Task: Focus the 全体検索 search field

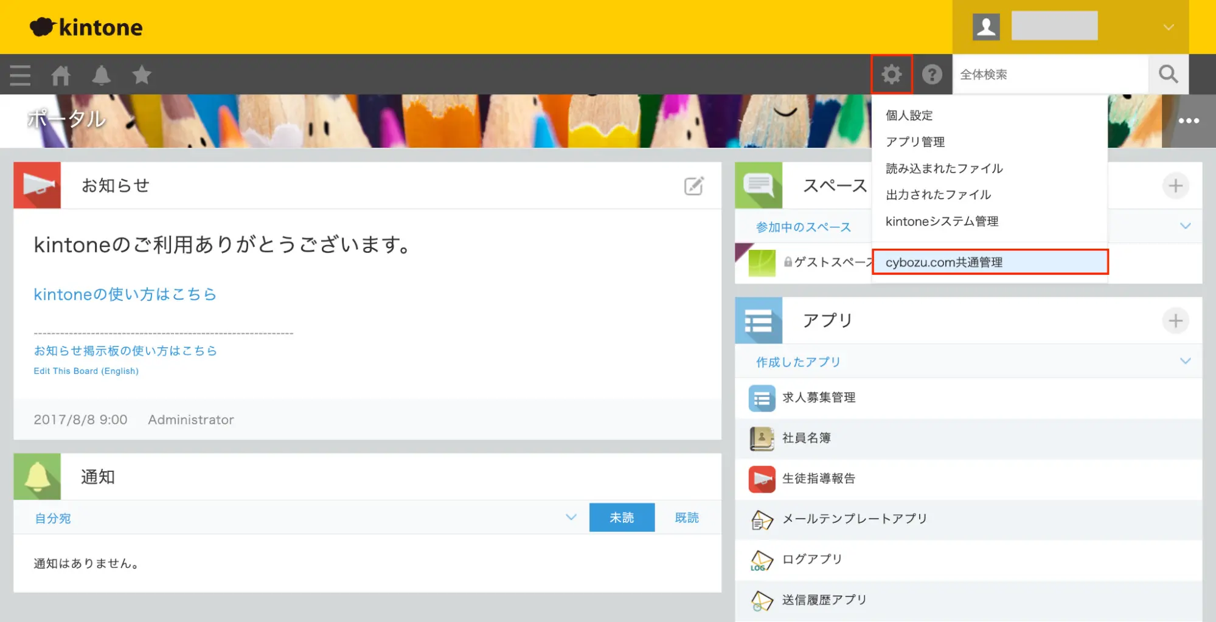Action: [1051, 74]
